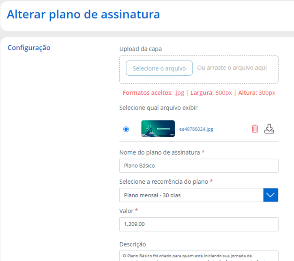This screenshot has width=294, height=261.
Task: Click the blue recurrence dropdown arrow
Action: click(270, 195)
